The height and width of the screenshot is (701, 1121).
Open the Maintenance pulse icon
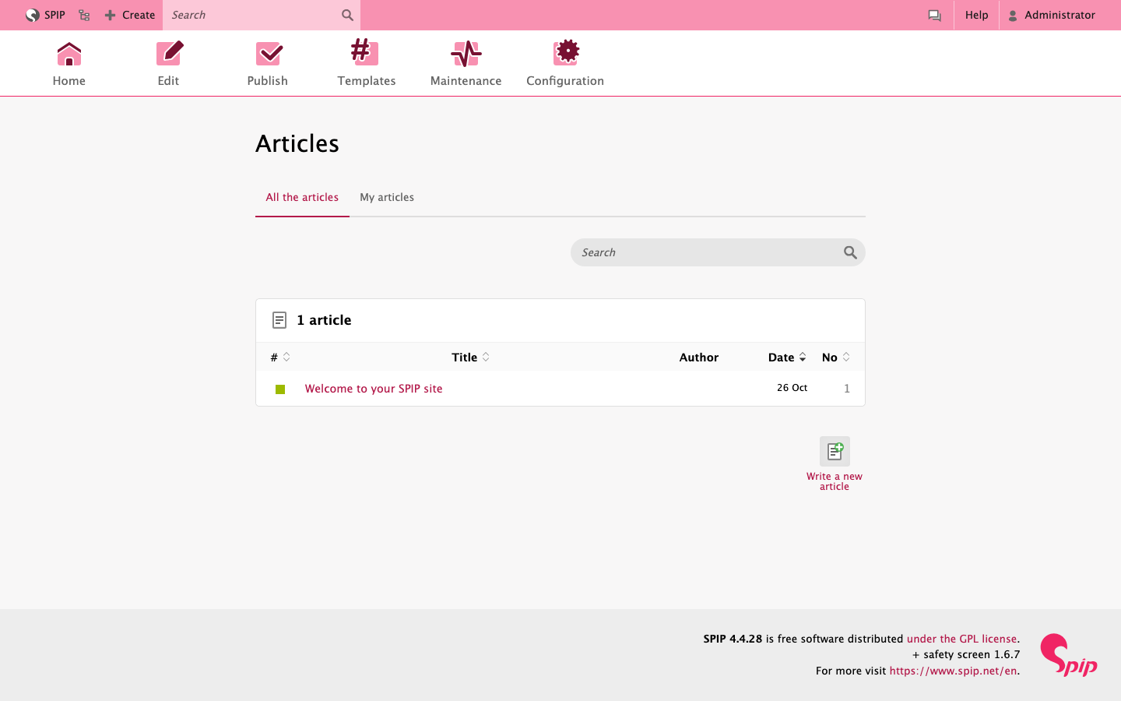click(466, 54)
